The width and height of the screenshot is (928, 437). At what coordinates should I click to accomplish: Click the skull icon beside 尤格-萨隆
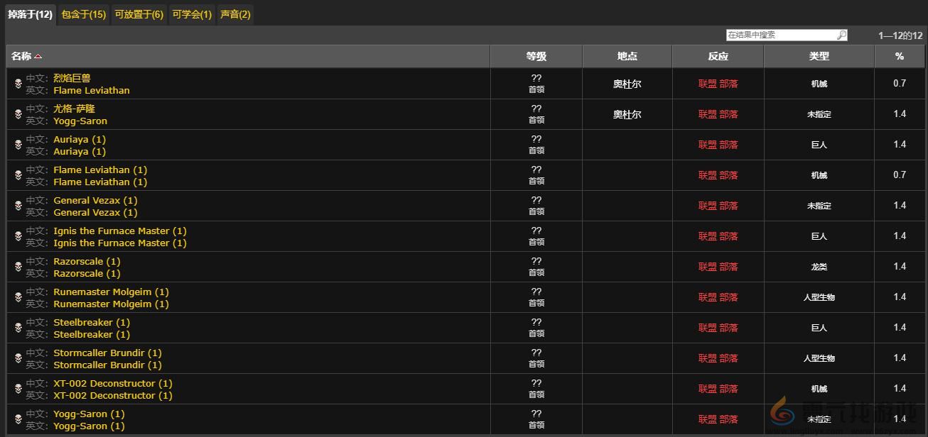coord(18,114)
